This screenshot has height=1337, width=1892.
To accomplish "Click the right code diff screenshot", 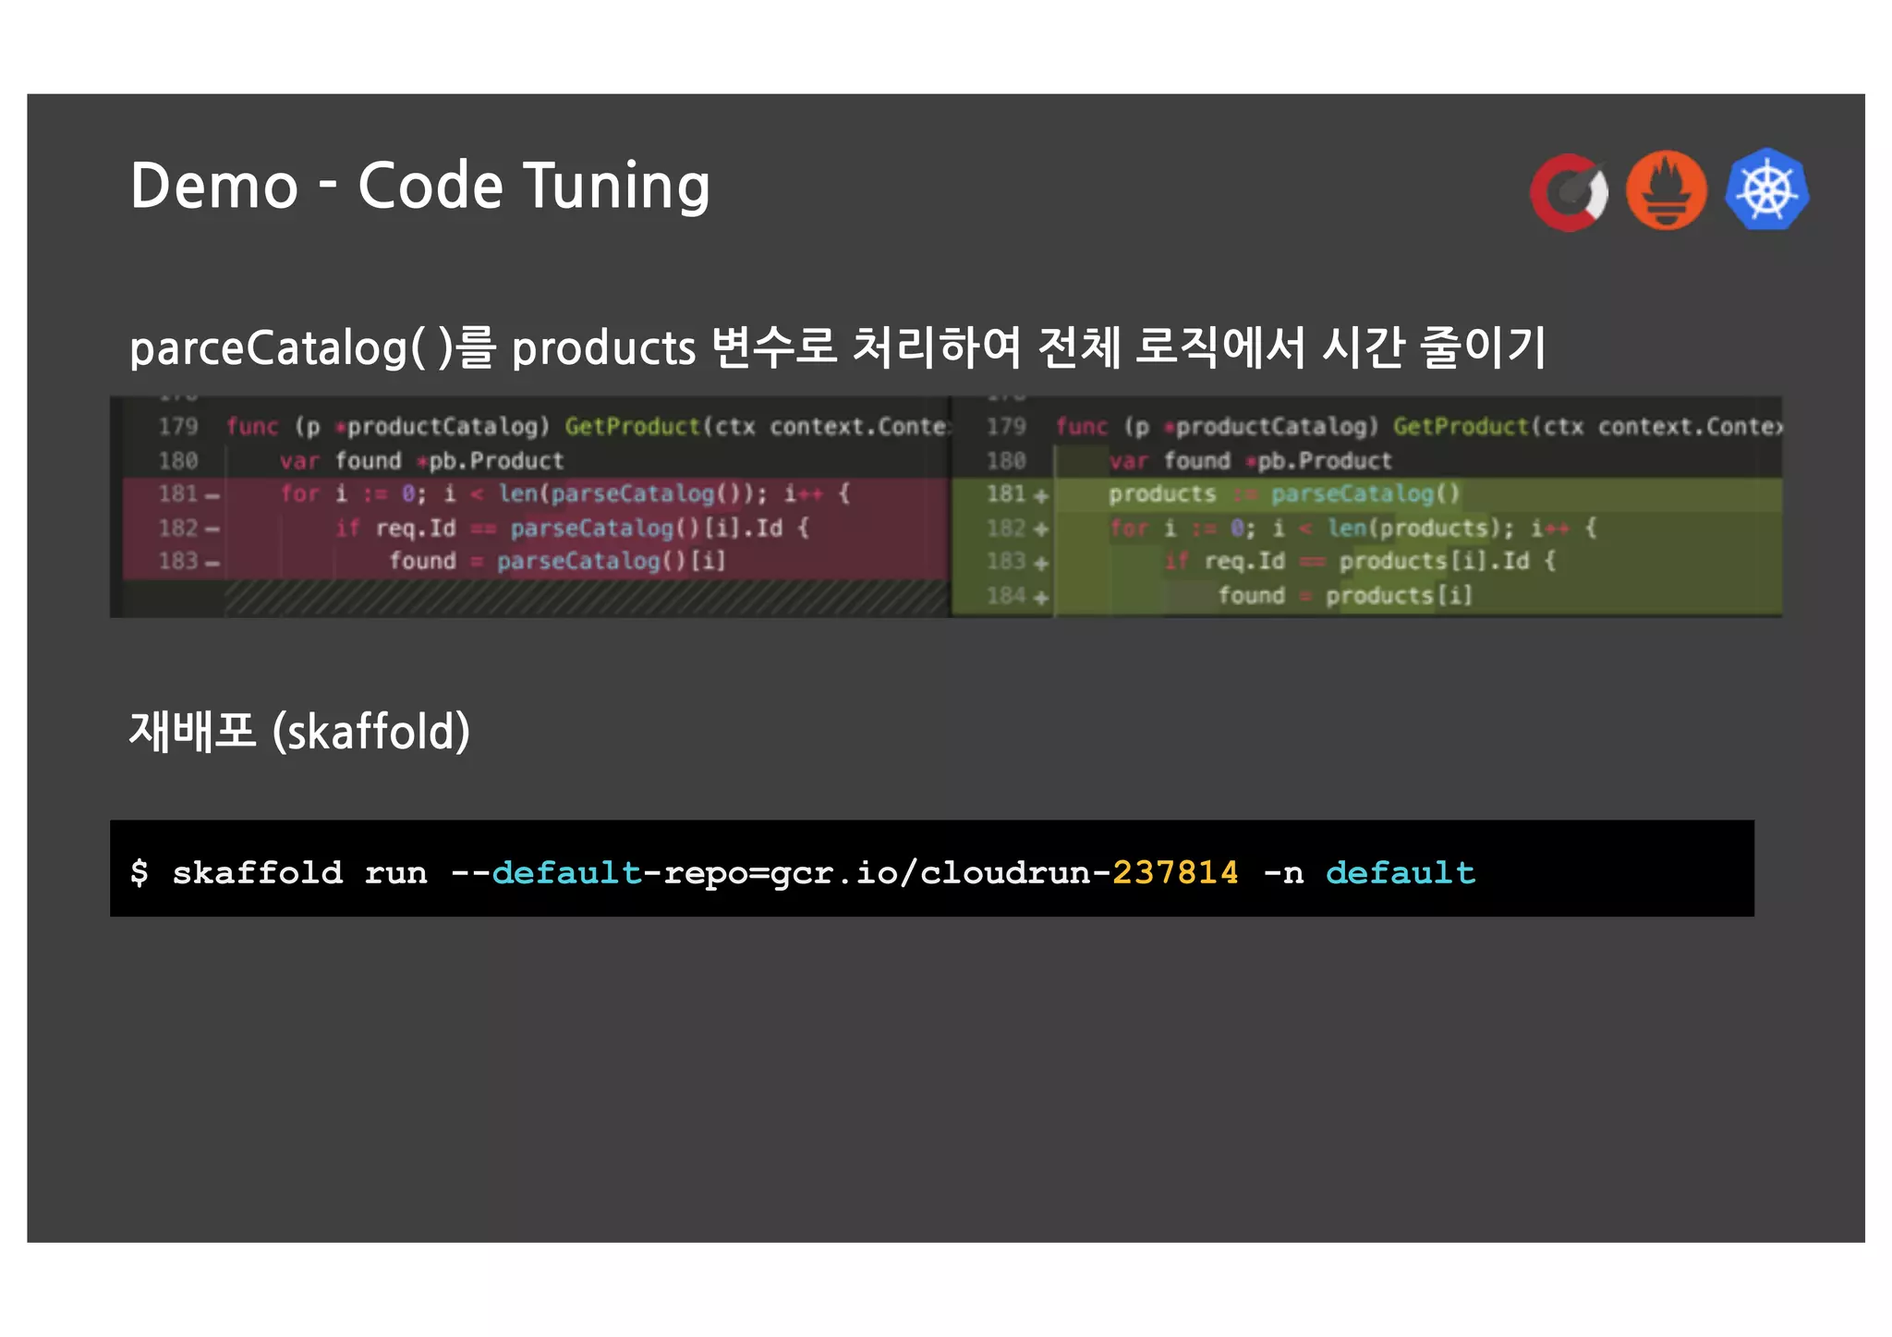I will (x=1366, y=506).
